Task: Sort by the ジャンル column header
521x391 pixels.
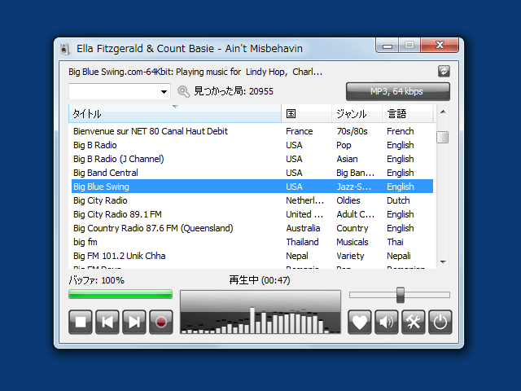Action: [357, 114]
